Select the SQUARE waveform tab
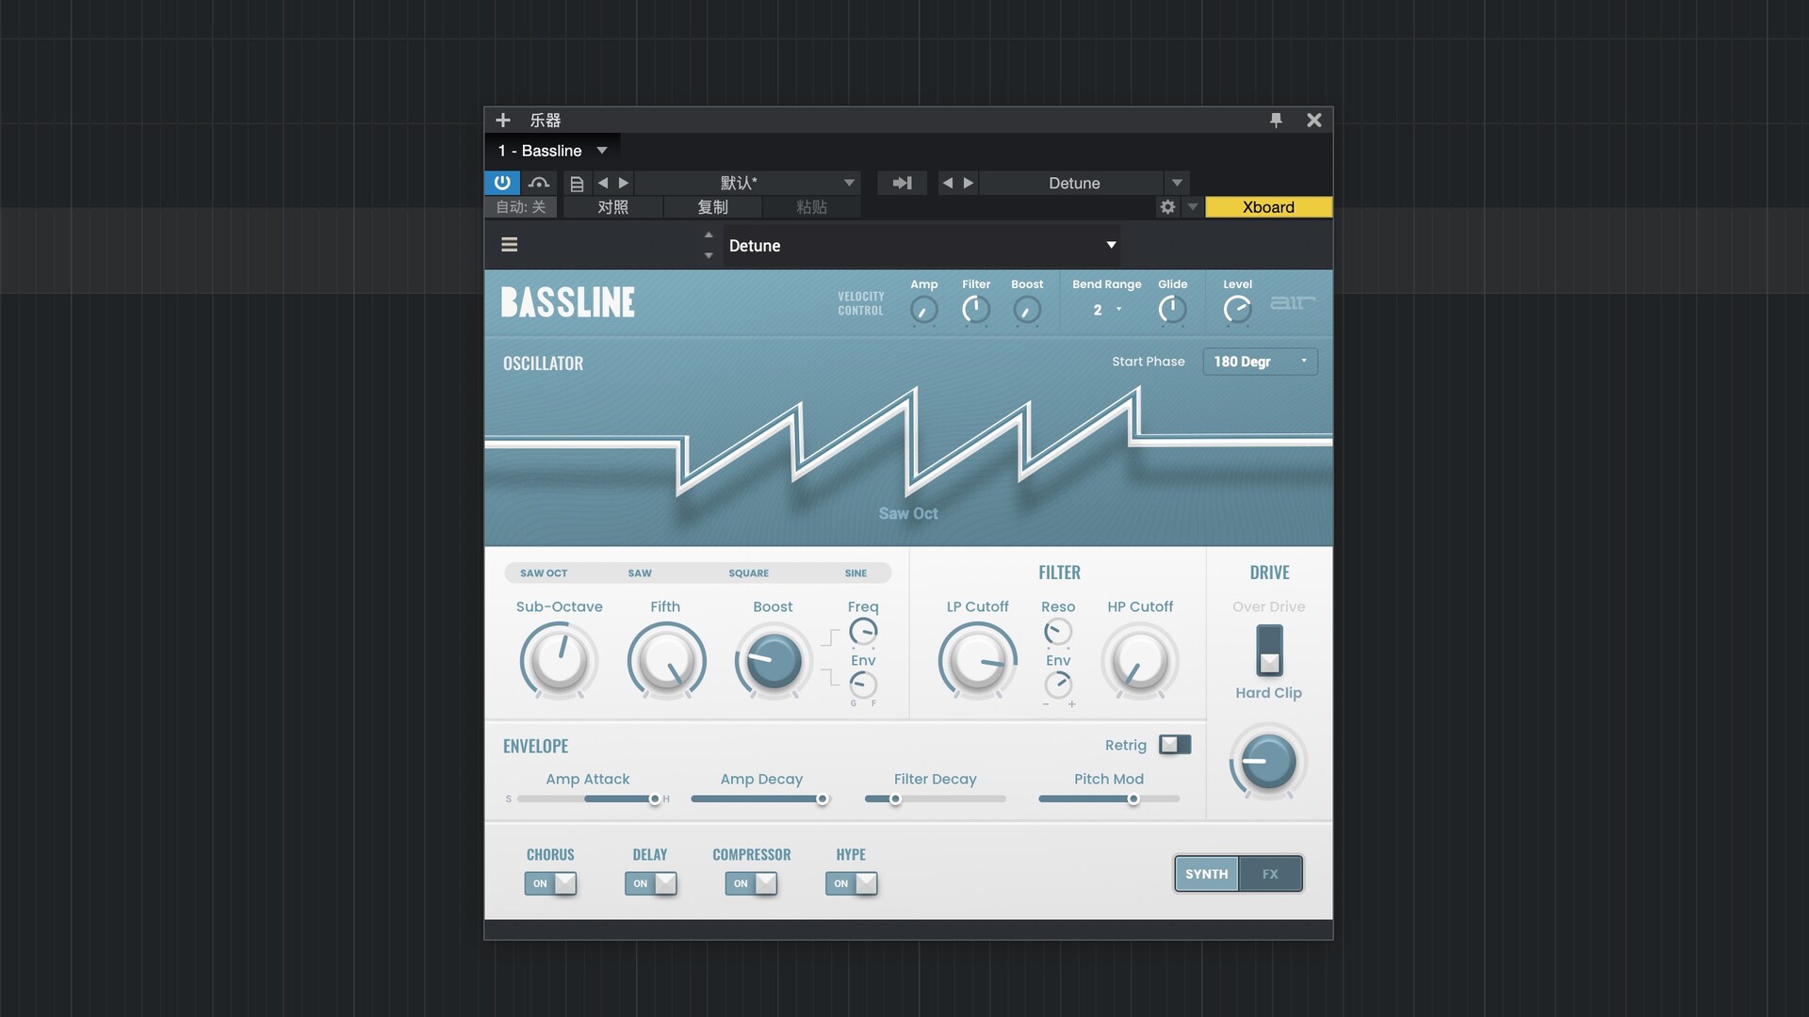 [748, 573]
